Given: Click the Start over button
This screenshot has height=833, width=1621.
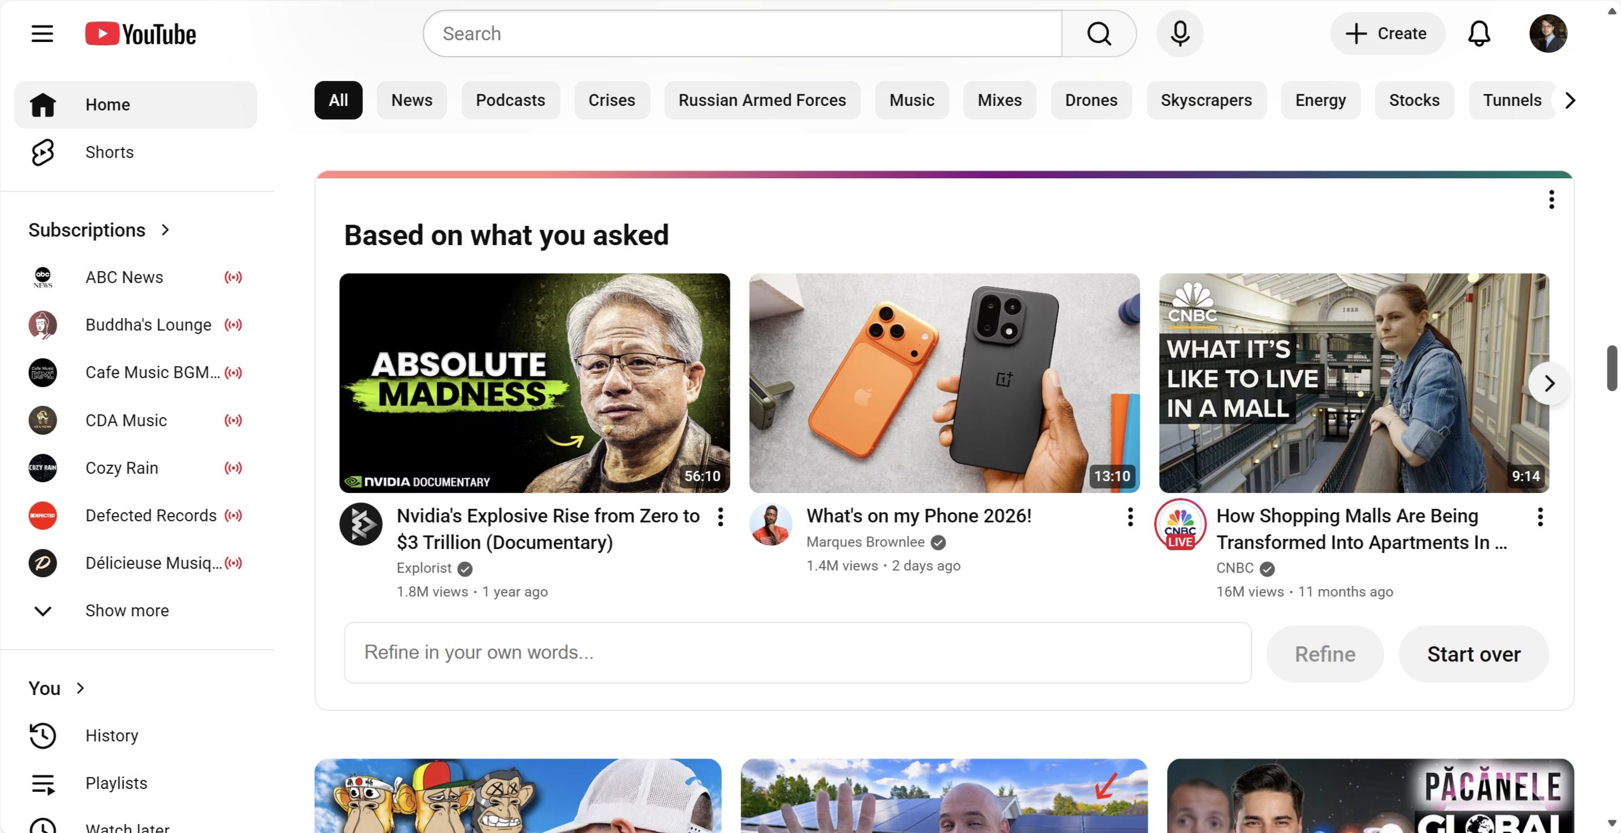Looking at the screenshot, I should [1473, 654].
